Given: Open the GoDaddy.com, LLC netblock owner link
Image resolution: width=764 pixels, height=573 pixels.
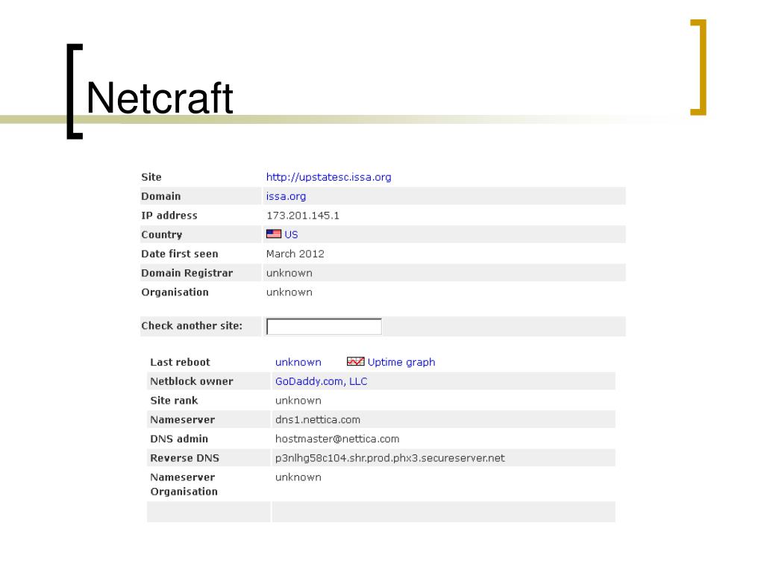Looking at the screenshot, I should coord(321,381).
